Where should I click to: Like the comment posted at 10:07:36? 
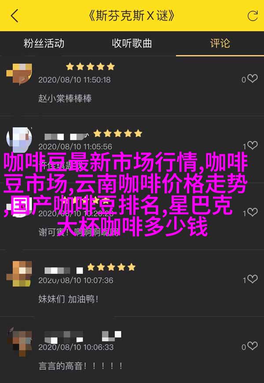click(x=252, y=279)
